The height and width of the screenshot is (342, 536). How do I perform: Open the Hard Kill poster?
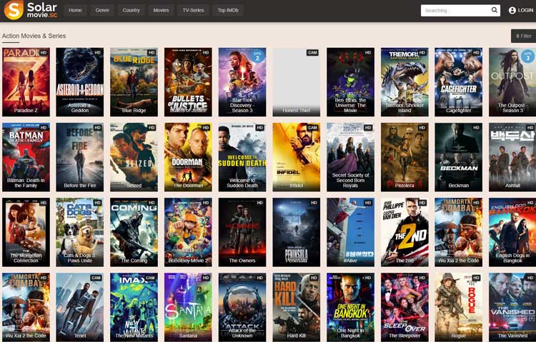[297, 307]
